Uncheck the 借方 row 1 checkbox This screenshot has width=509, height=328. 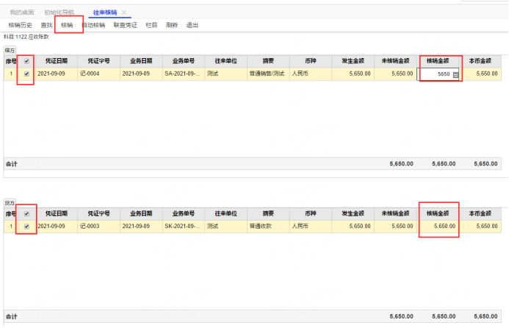pyautogui.click(x=26, y=74)
